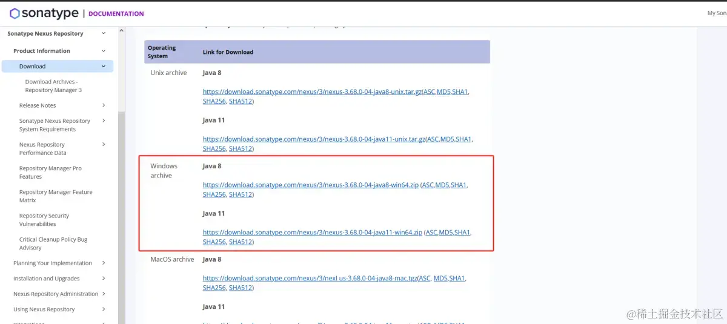
Task: Open MD5 checksum for java11-win64 zip
Action: click(447, 233)
